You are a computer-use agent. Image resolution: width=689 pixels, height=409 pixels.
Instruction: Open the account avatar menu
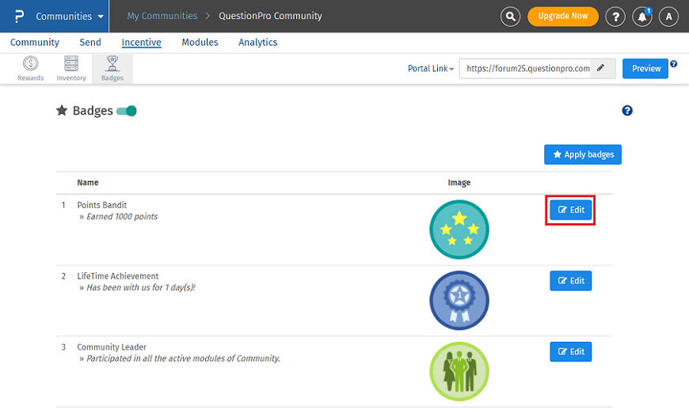point(668,16)
